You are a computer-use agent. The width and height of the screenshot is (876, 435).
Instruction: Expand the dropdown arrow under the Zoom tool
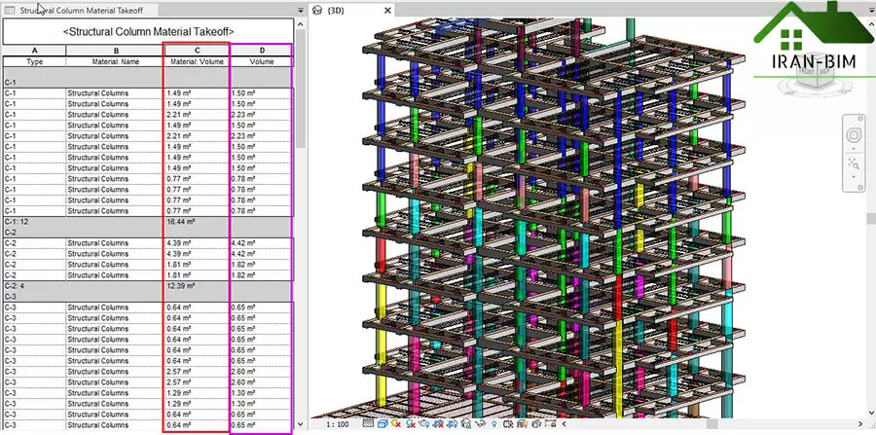tap(855, 178)
